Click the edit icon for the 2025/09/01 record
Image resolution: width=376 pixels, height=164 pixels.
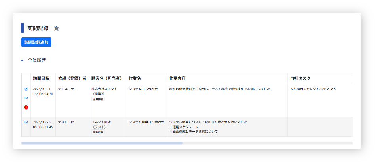[x=26, y=89]
